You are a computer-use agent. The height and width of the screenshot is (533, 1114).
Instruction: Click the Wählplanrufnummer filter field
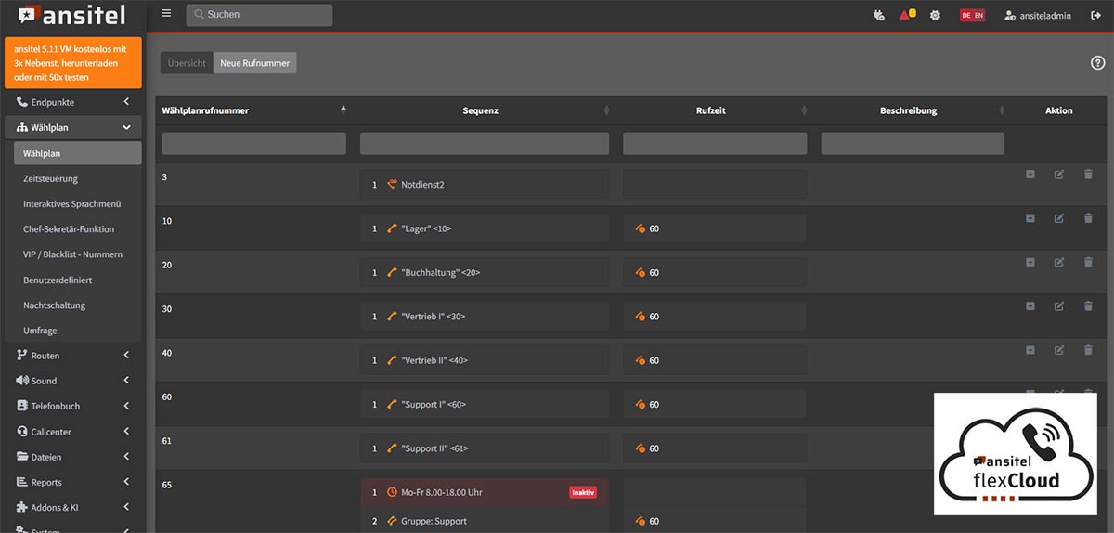tap(254, 143)
